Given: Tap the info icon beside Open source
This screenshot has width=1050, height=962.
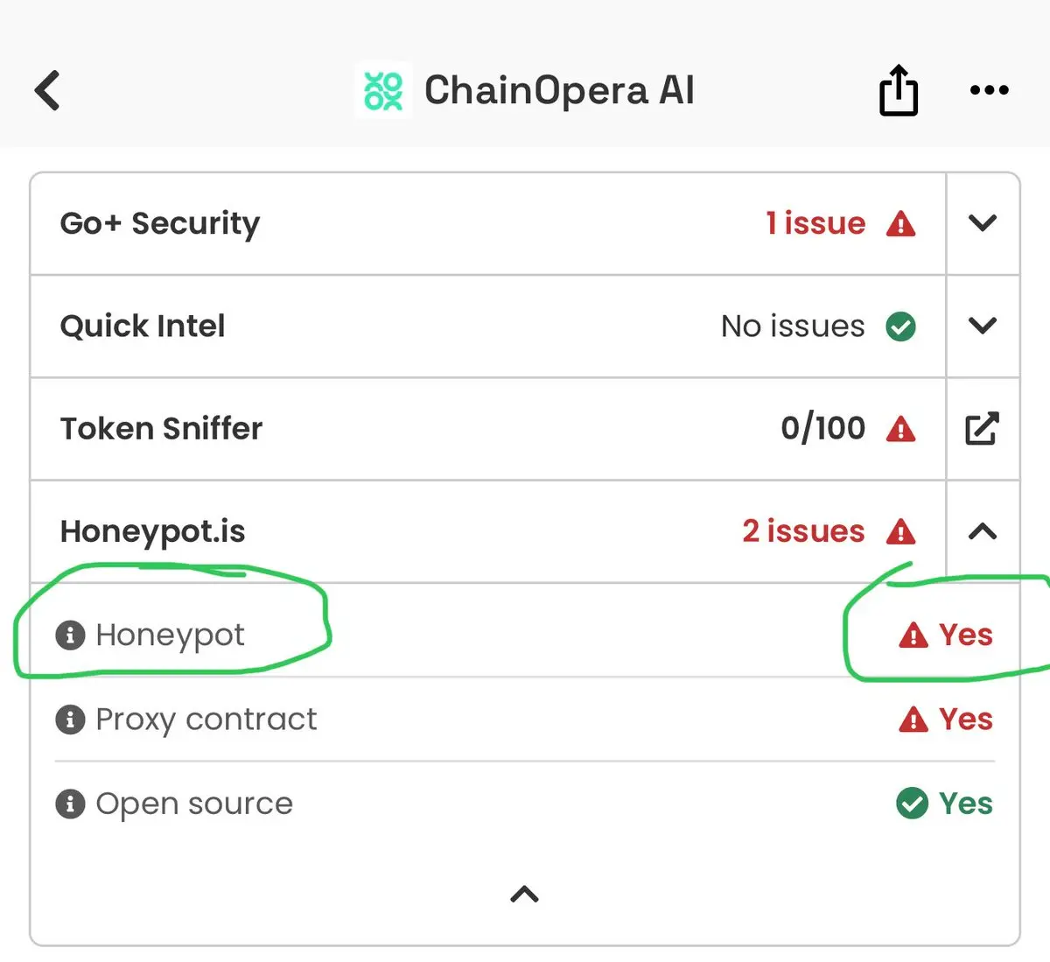Looking at the screenshot, I should pos(70,804).
